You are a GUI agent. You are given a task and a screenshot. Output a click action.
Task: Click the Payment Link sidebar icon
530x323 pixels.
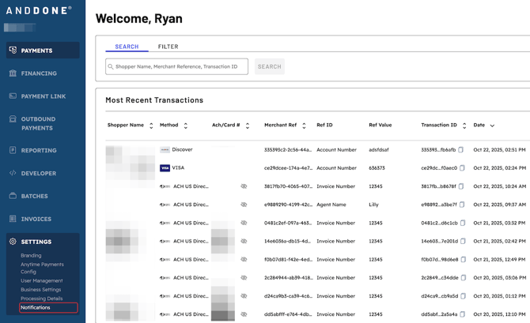tap(13, 96)
